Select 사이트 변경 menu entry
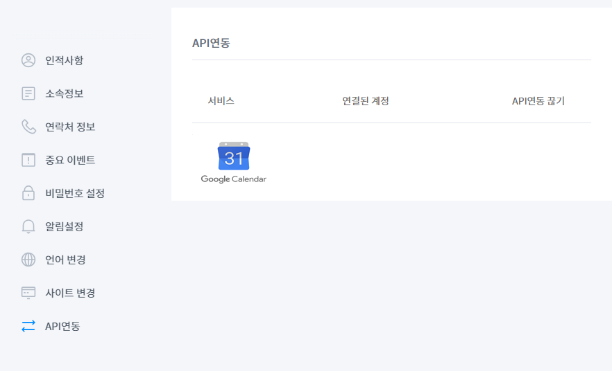Viewport: 612px width, 371px height. 70,293
